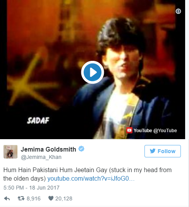Image resolution: width=189 pixels, height=207 pixels.
Task: Click the 8,916 retweet count
Action: (33, 198)
